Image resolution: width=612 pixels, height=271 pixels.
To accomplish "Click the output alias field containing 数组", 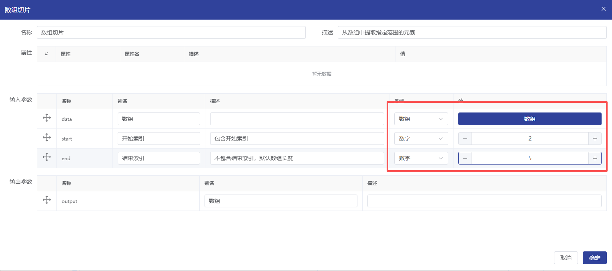I will click(281, 201).
